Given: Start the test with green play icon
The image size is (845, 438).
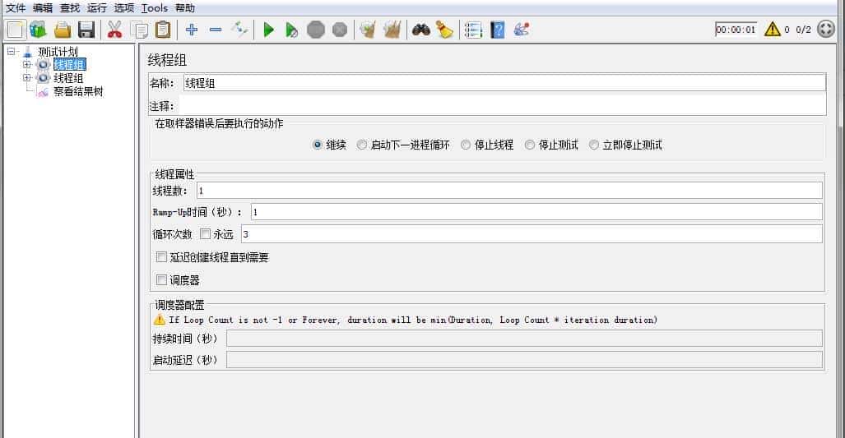Looking at the screenshot, I should point(268,30).
